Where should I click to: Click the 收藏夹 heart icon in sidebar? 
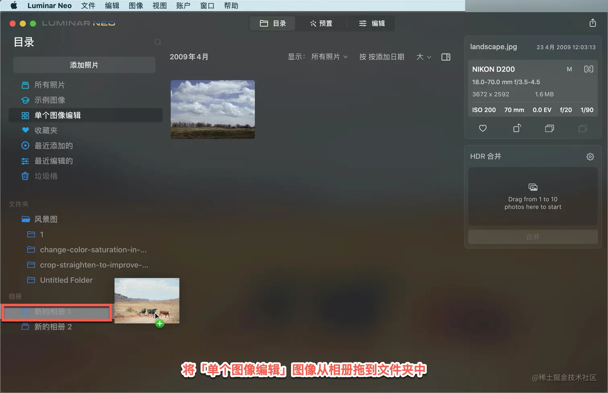[25, 130]
